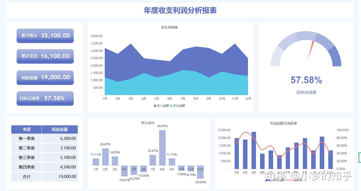
Task: Click the 12月 axis label in 收支明细表
Action: (x=248, y=99)
